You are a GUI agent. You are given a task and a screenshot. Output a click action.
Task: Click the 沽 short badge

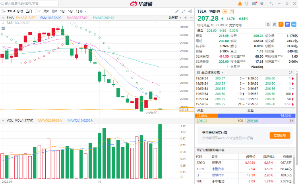pyautogui.click(x=231, y=12)
